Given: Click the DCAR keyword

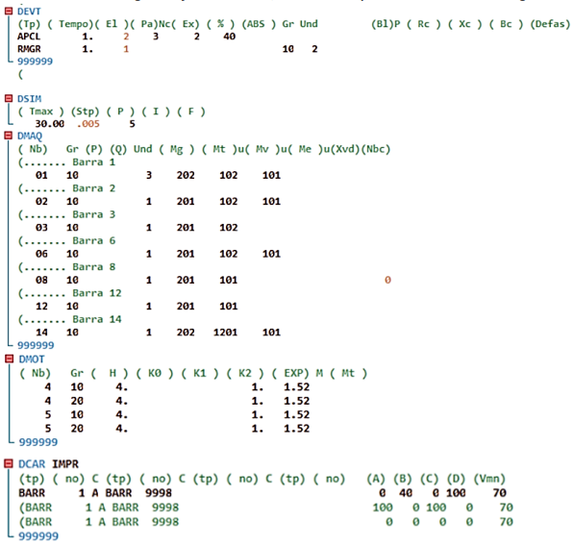Looking at the screenshot, I should pos(32,464).
